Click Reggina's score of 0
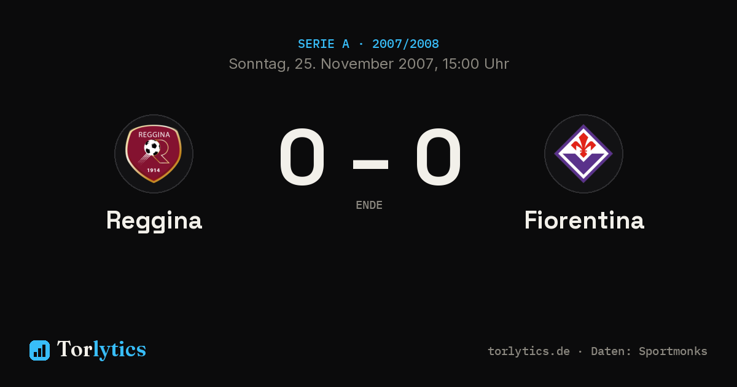The width and height of the screenshot is (737, 387). [302, 157]
